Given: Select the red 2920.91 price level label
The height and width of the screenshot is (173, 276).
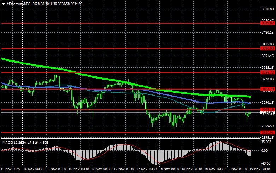Looking at the screenshot, I should (x=268, y=132).
